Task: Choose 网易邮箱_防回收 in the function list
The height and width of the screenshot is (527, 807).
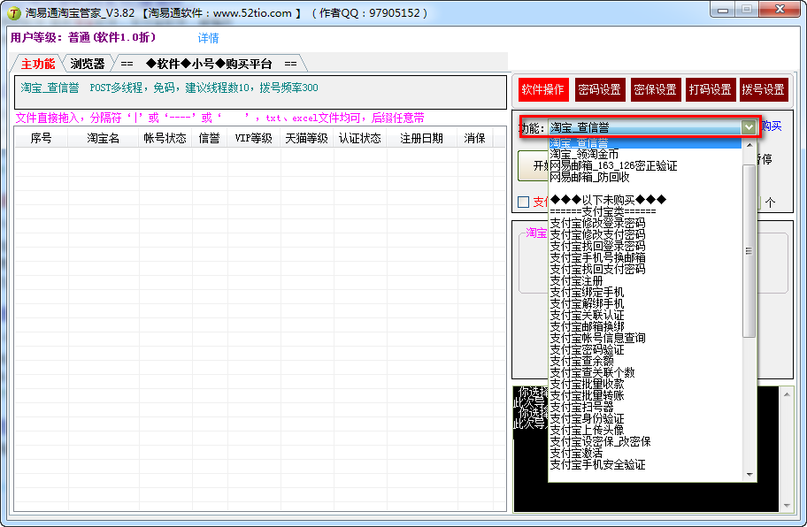Action: (x=589, y=177)
